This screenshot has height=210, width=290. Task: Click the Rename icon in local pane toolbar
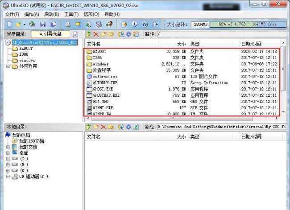coord(111,127)
